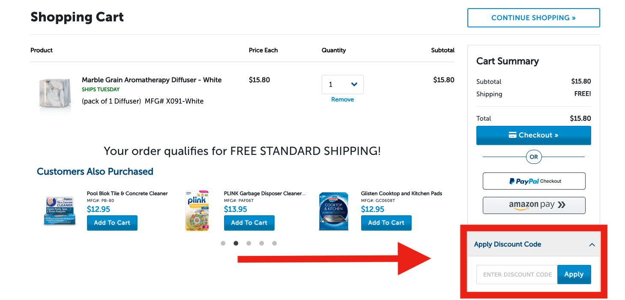
Task: Add Glisten Cooktop Pads to cart
Action: 386,223
